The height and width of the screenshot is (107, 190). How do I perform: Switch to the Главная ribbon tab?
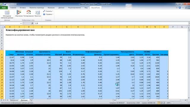pos(13,8)
